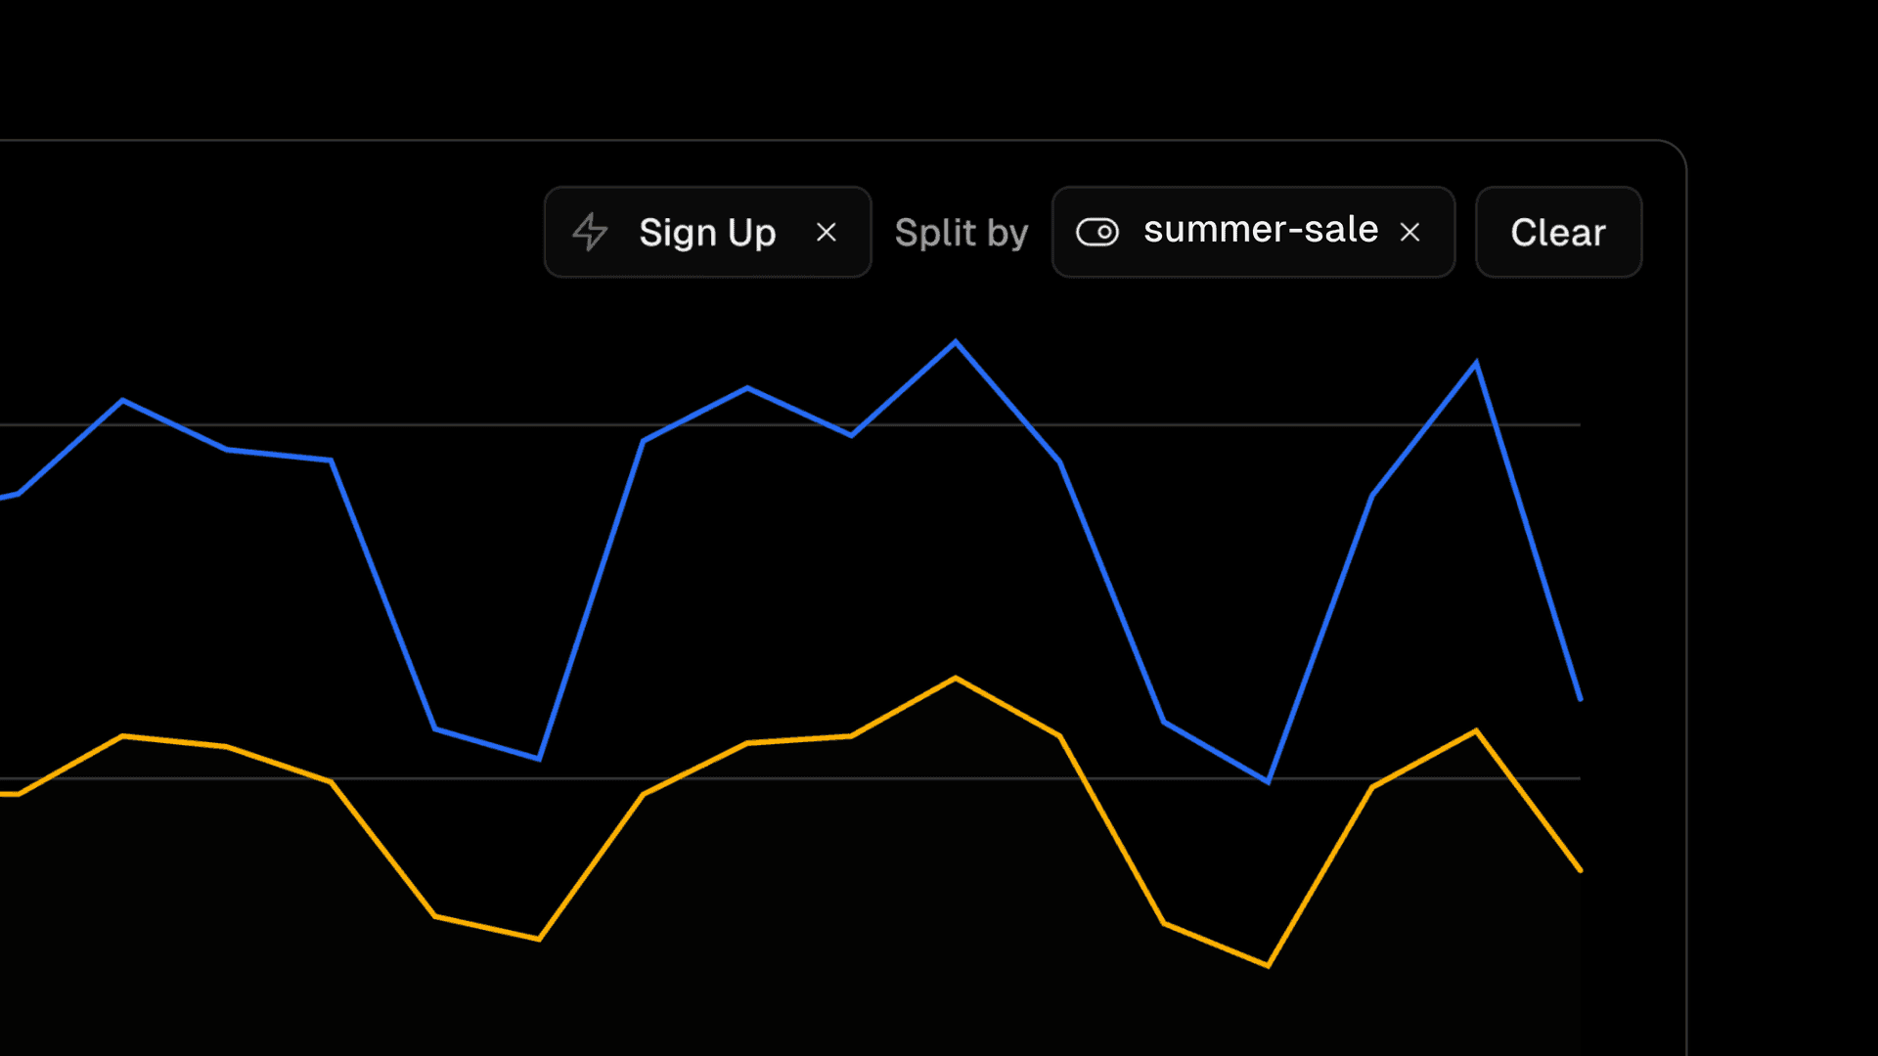Click the first peak of the orange line
Viewport: 1878px width, 1056px height.
(x=122, y=735)
